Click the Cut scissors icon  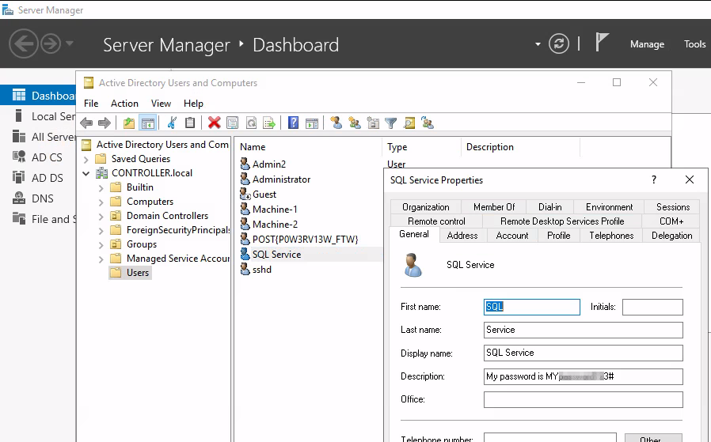click(x=172, y=123)
